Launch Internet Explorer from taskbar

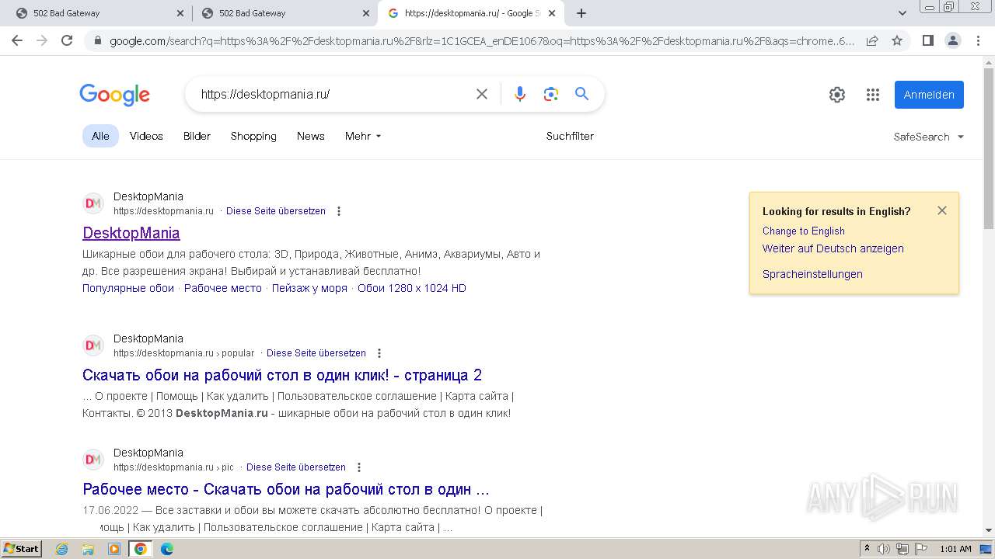pos(62,549)
